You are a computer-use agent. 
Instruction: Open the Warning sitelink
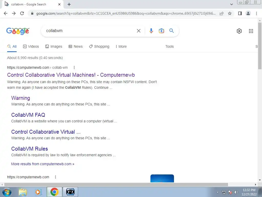20,98
